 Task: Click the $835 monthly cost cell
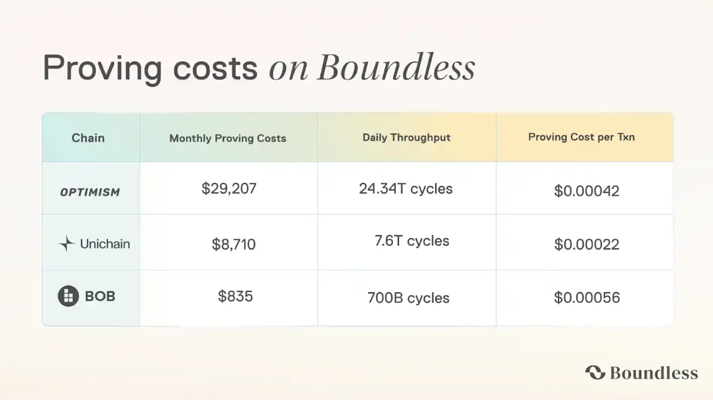click(236, 296)
